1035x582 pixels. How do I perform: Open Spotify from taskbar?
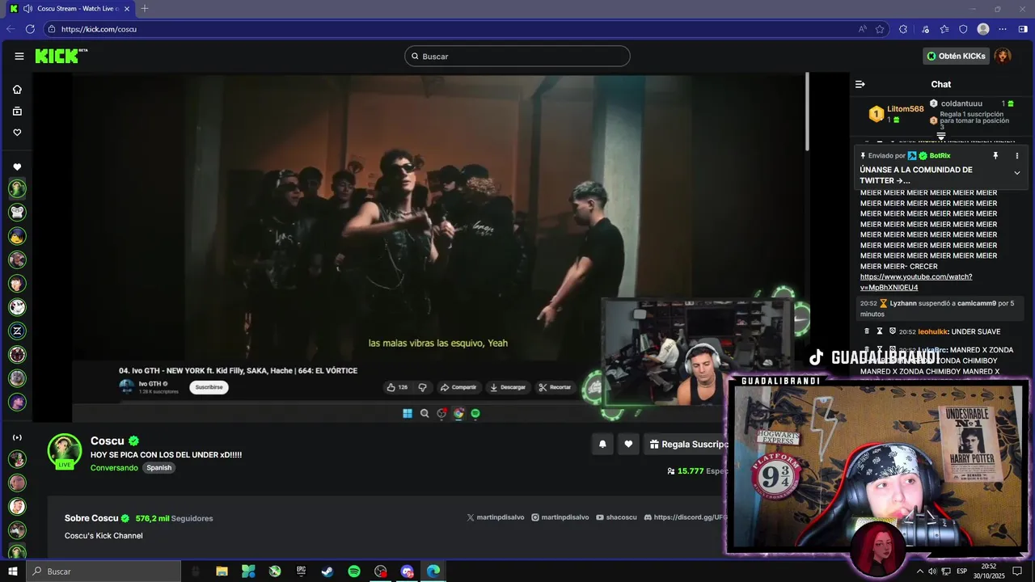click(x=354, y=571)
